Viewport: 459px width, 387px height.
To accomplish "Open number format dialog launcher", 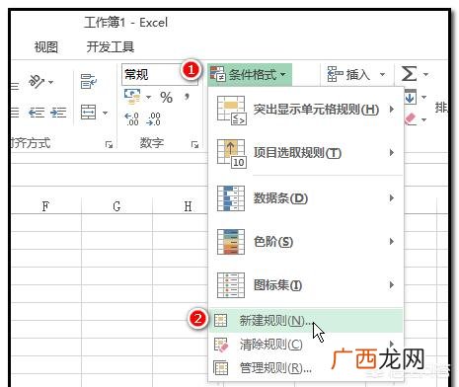I will 194,144.
